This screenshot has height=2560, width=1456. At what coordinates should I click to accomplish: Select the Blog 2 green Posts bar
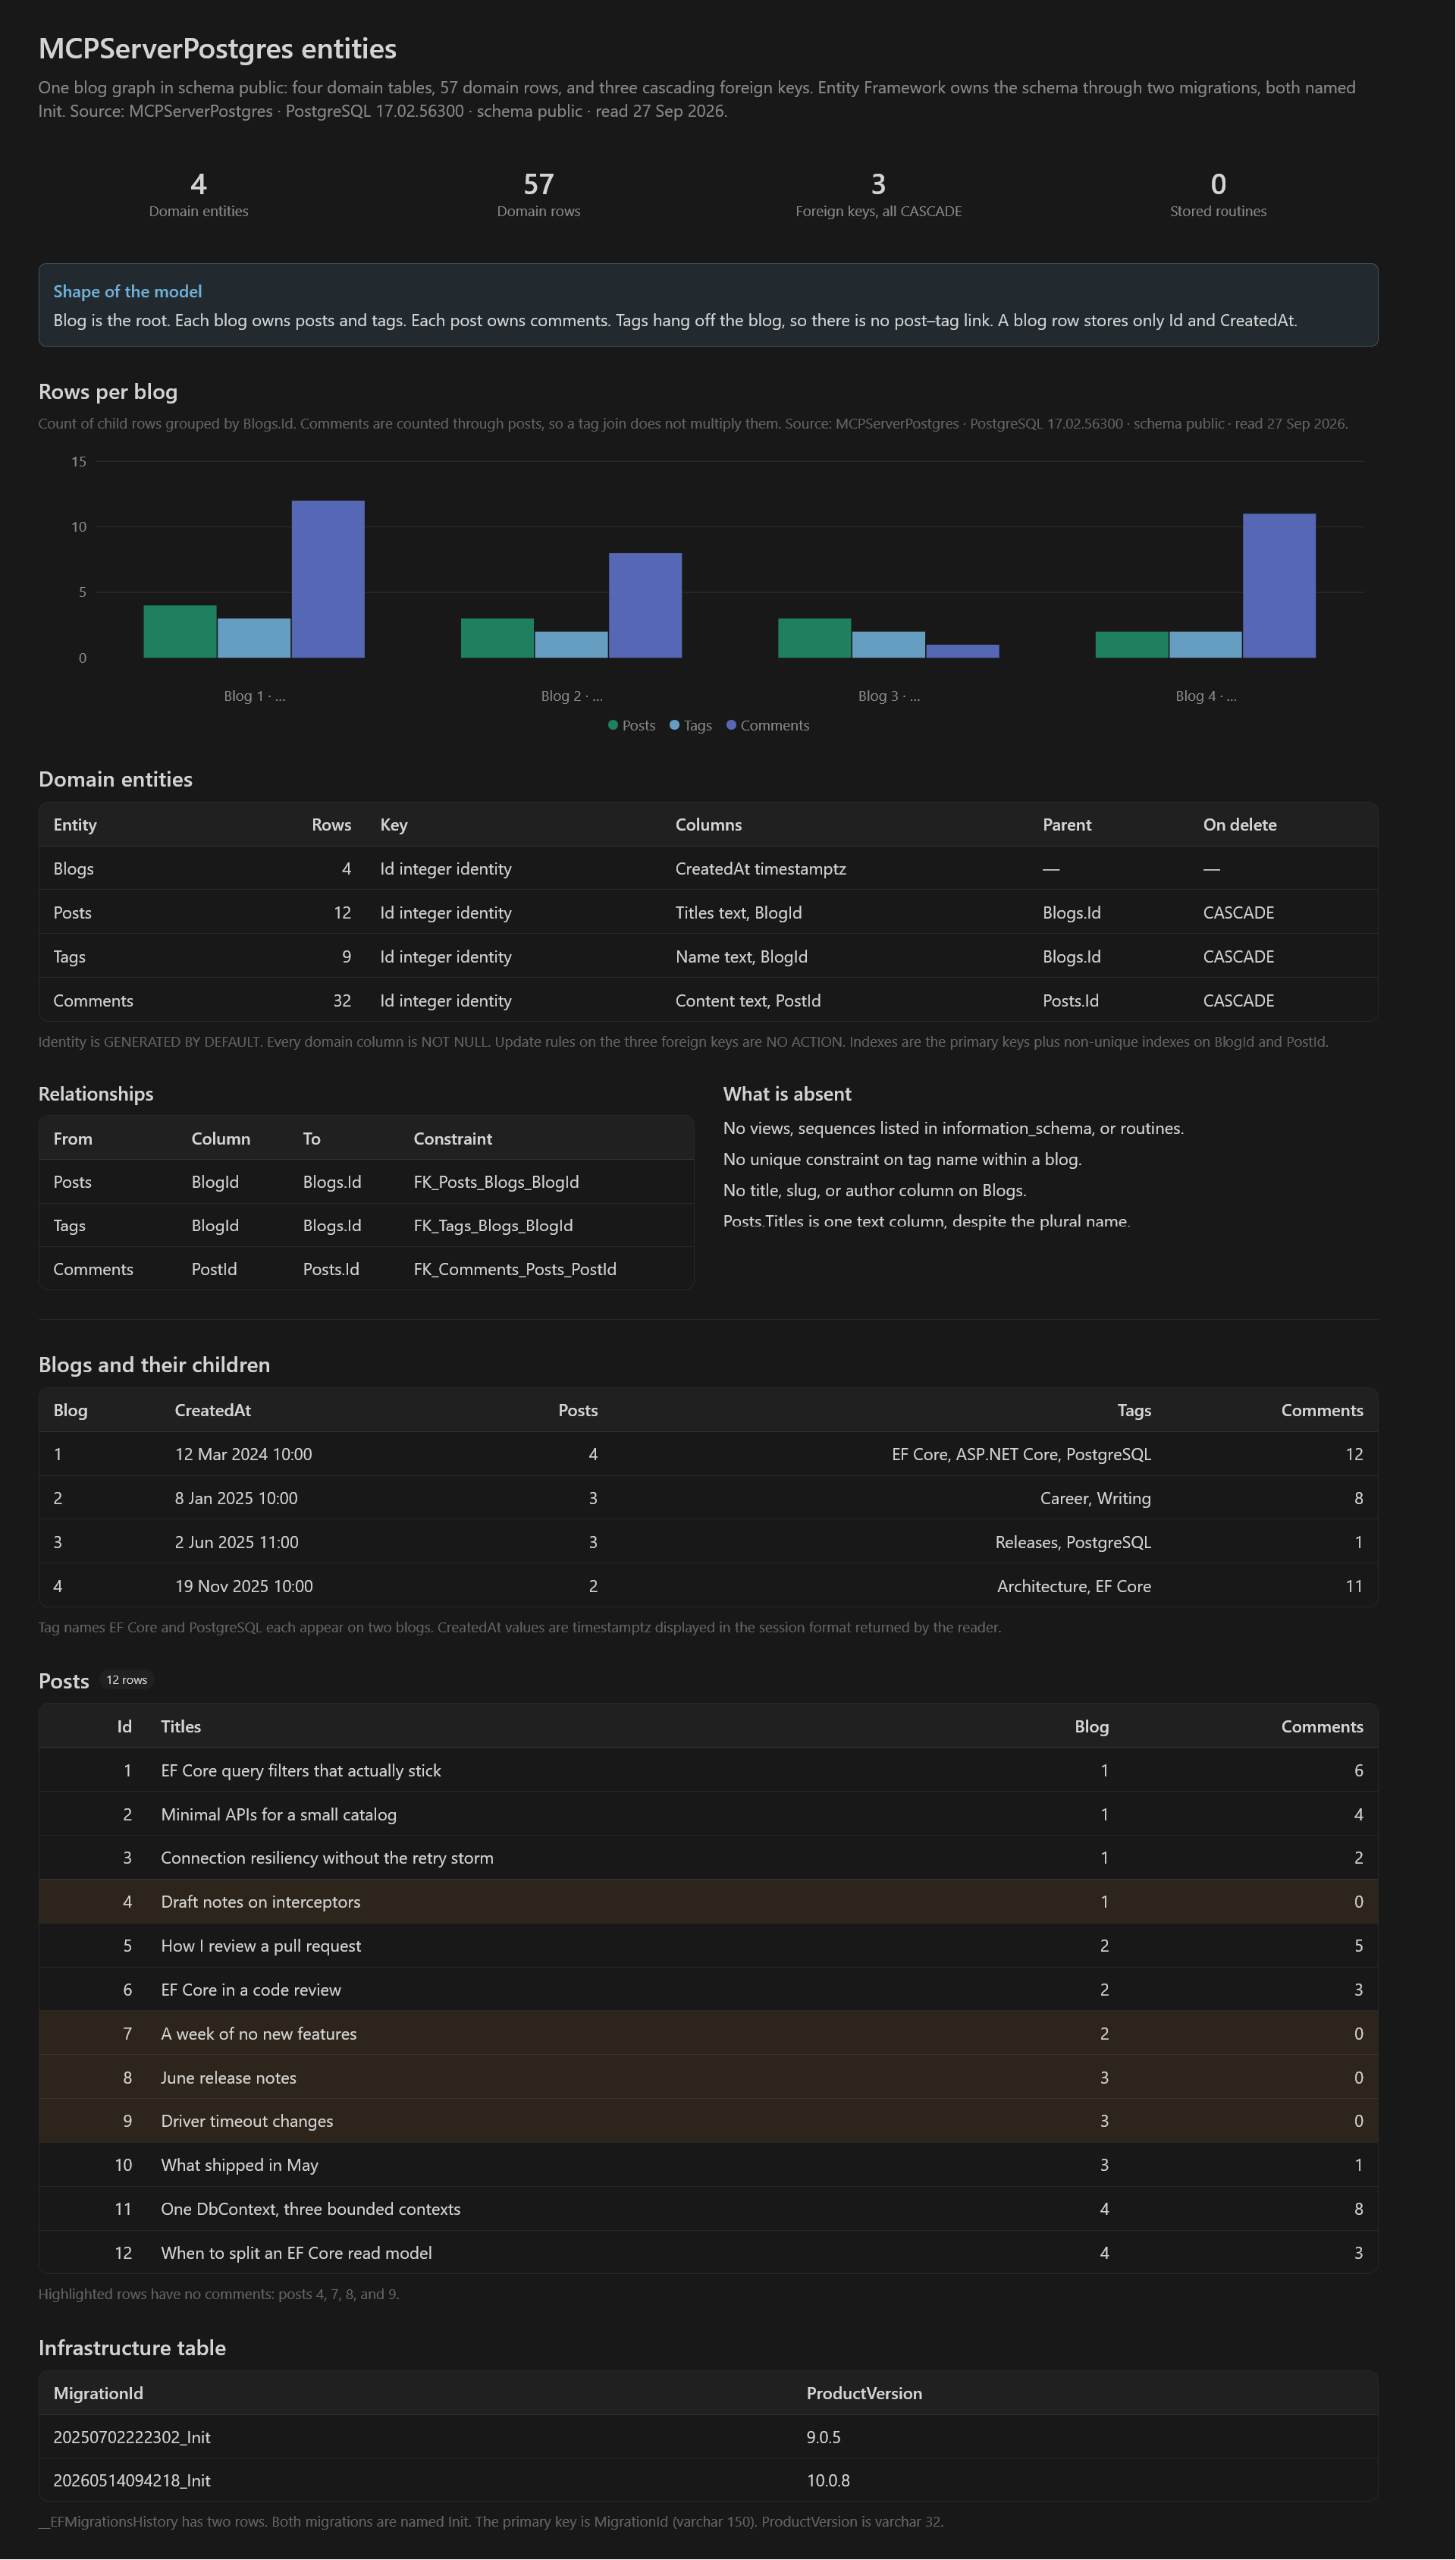point(497,638)
